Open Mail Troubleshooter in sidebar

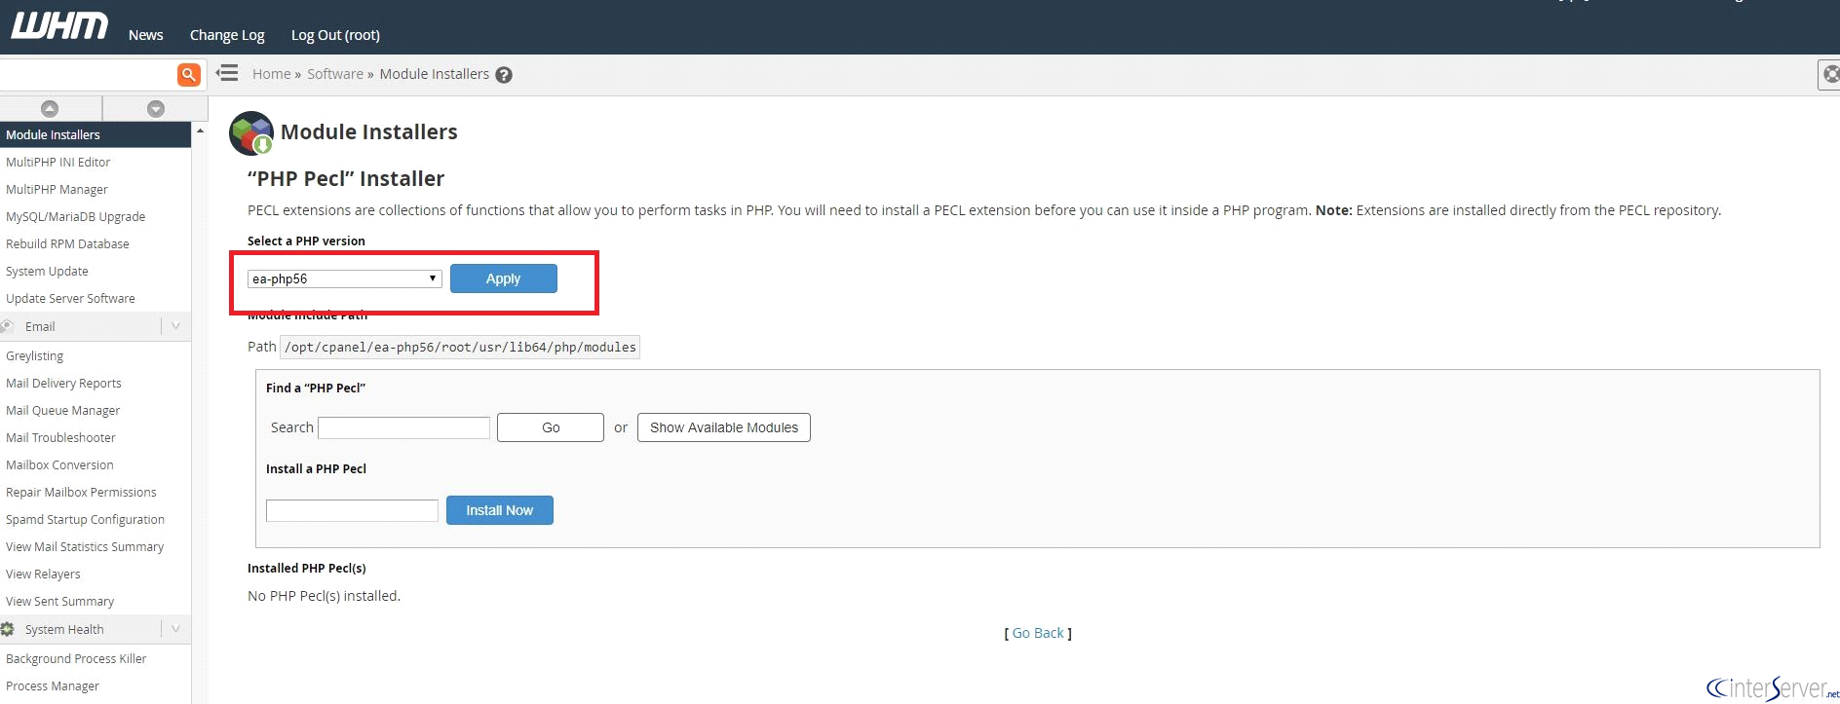pyautogui.click(x=60, y=438)
